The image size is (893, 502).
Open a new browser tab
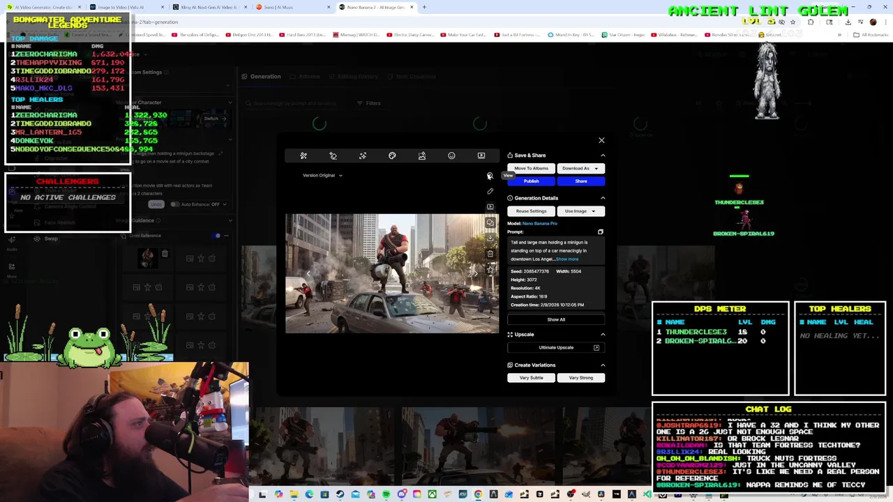coord(424,7)
